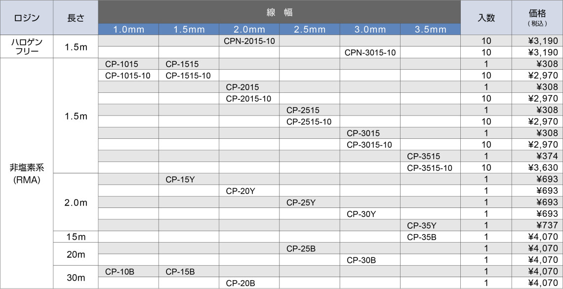The width and height of the screenshot is (563, 289).
Task: Click the CP-1515 product code
Action: pyautogui.click(x=182, y=64)
